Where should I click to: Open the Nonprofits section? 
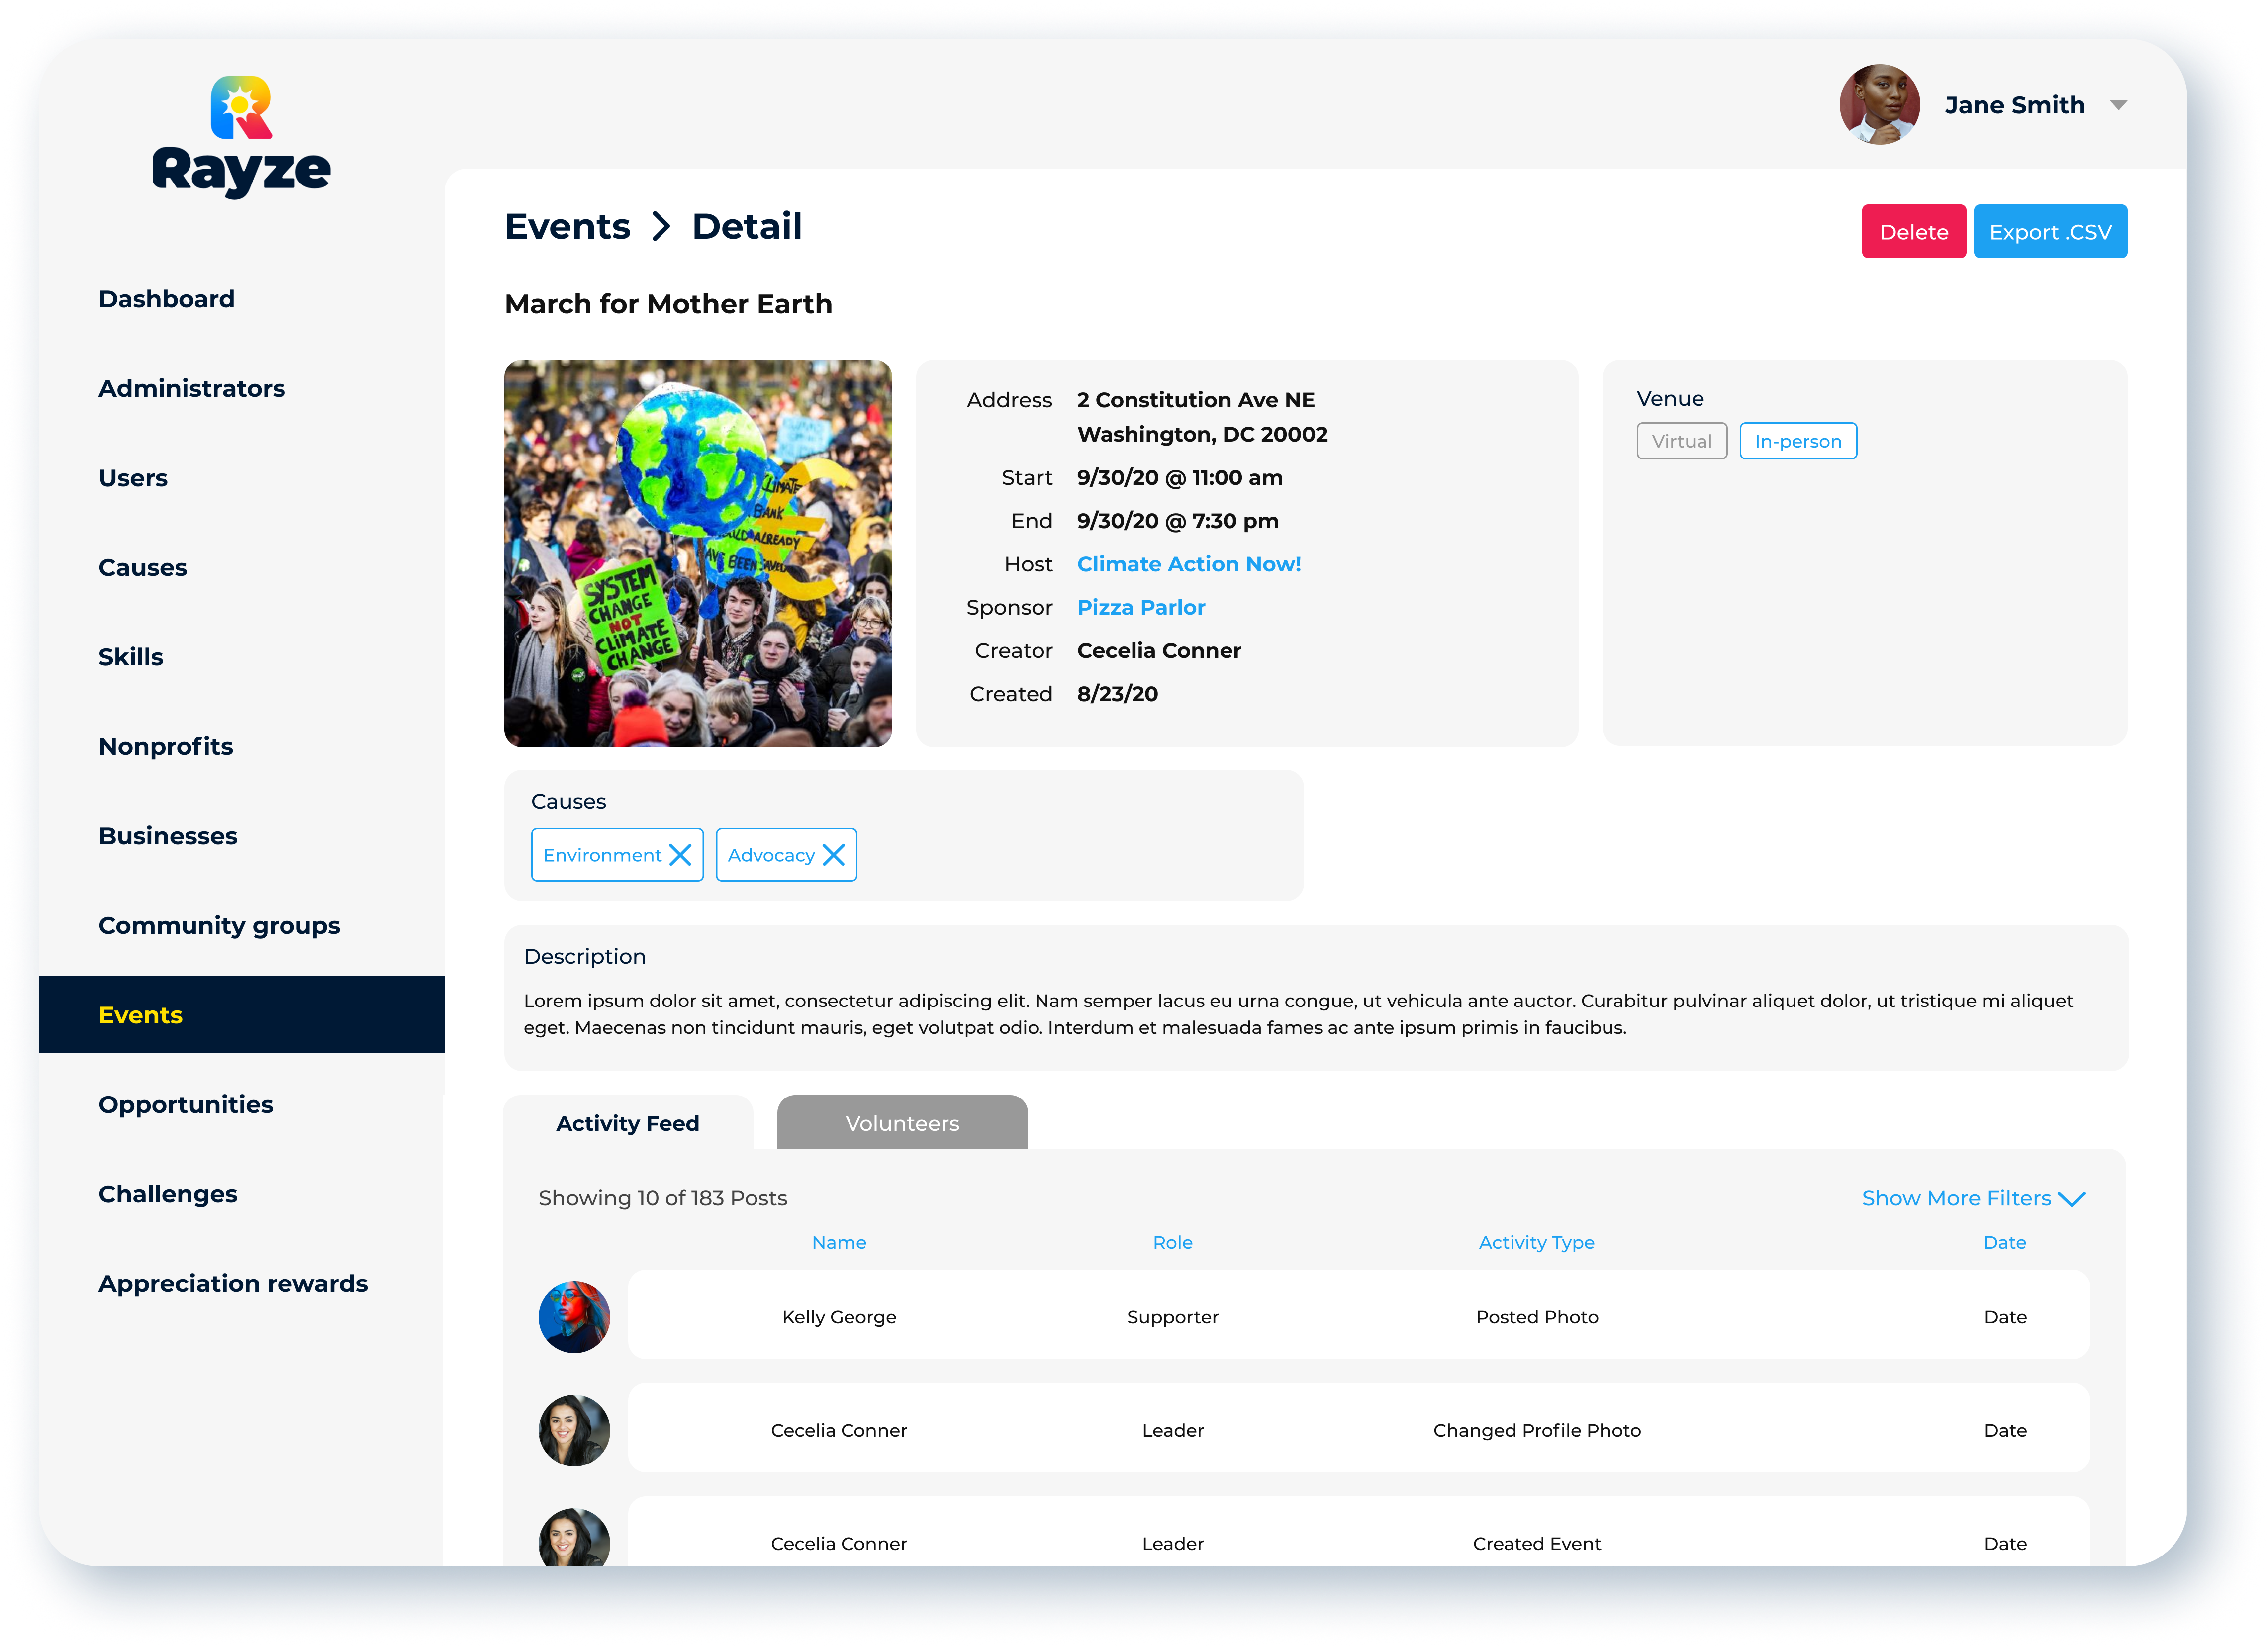tap(166, 746)
